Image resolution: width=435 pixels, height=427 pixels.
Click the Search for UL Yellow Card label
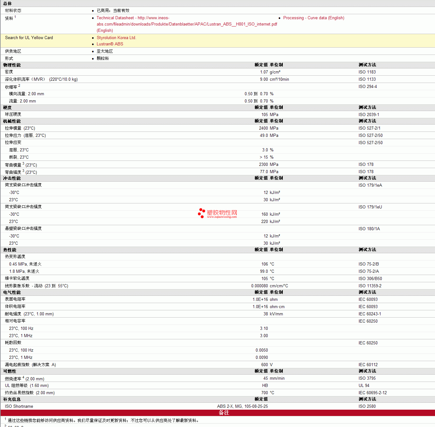point(29,38)
